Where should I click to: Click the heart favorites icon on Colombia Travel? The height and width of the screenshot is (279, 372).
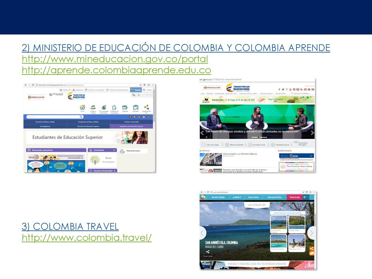point(304,197)
